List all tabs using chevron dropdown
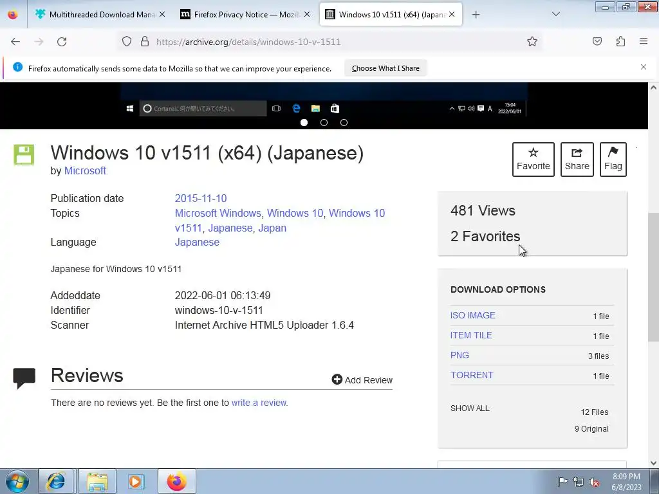Viewport: 659px width, 494px height. pyautogui.click(x=555, y=14)
